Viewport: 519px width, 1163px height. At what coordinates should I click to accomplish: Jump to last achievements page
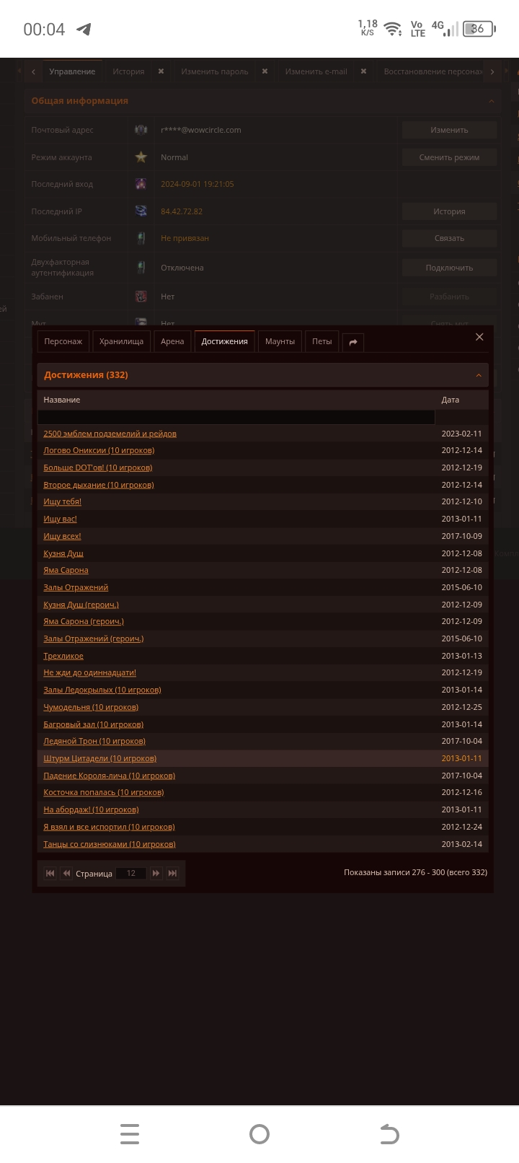pos(172,873)
